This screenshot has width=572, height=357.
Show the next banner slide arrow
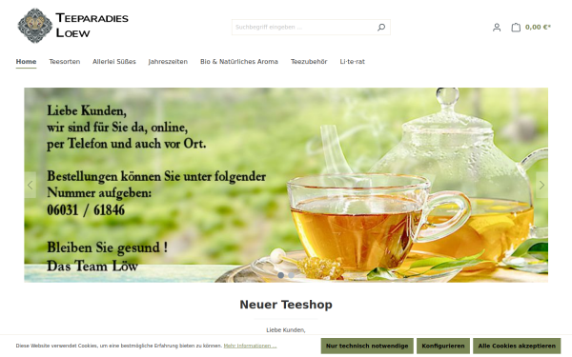[x=541, y=185]
